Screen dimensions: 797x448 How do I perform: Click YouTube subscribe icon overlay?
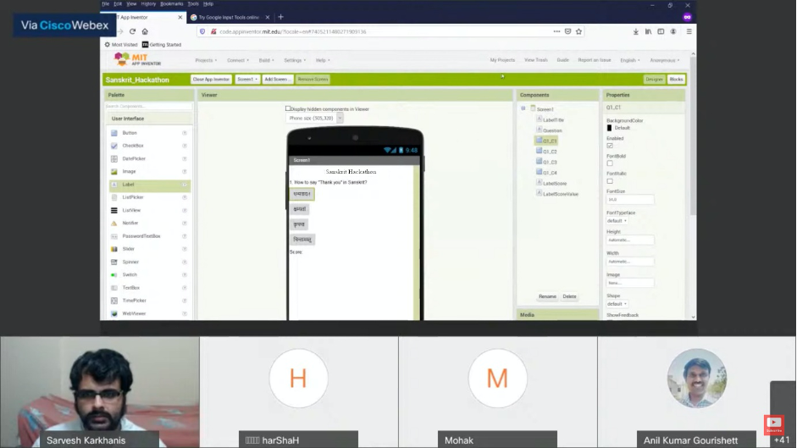[x=773, y=424]
